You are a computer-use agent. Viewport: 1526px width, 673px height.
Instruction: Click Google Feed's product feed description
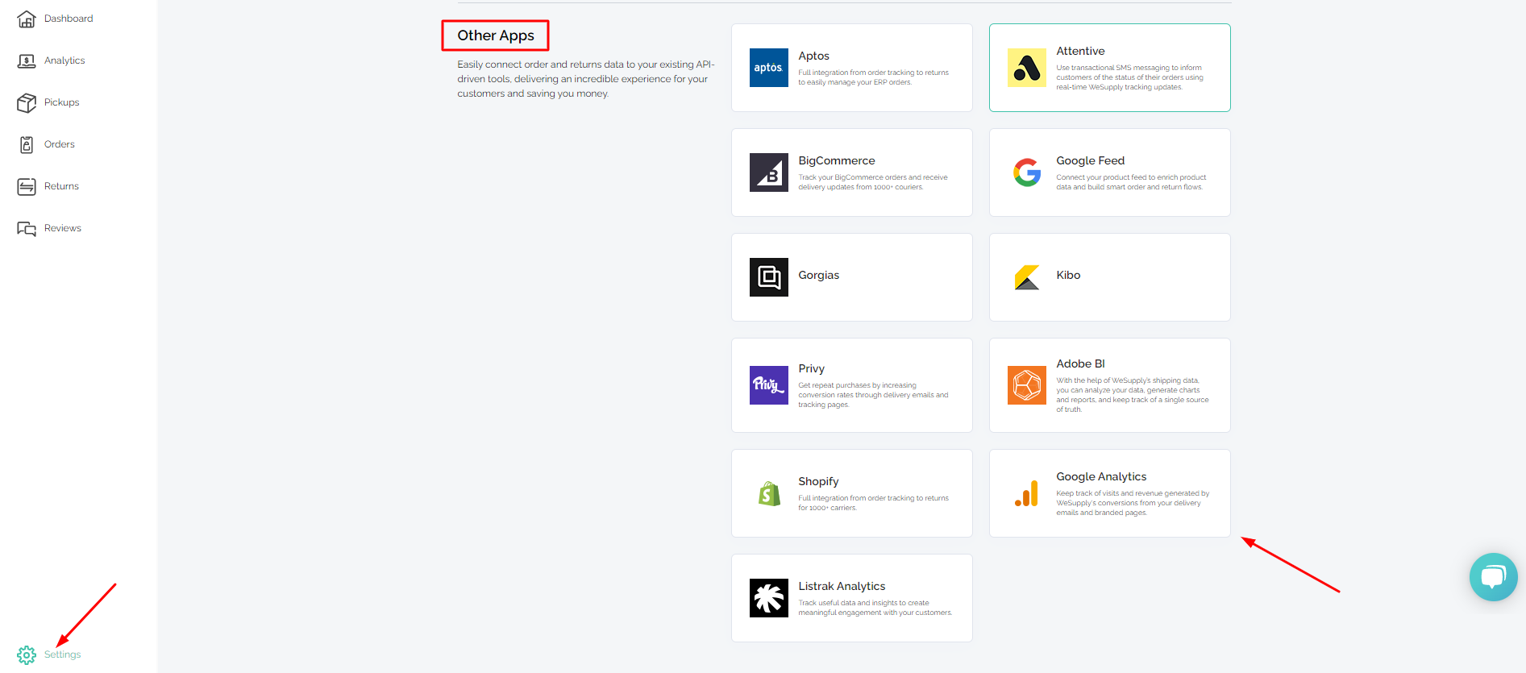[1132, 182]
